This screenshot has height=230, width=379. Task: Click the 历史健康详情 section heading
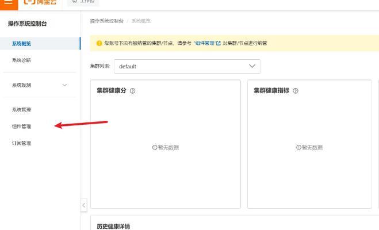[x=113, y=227]
